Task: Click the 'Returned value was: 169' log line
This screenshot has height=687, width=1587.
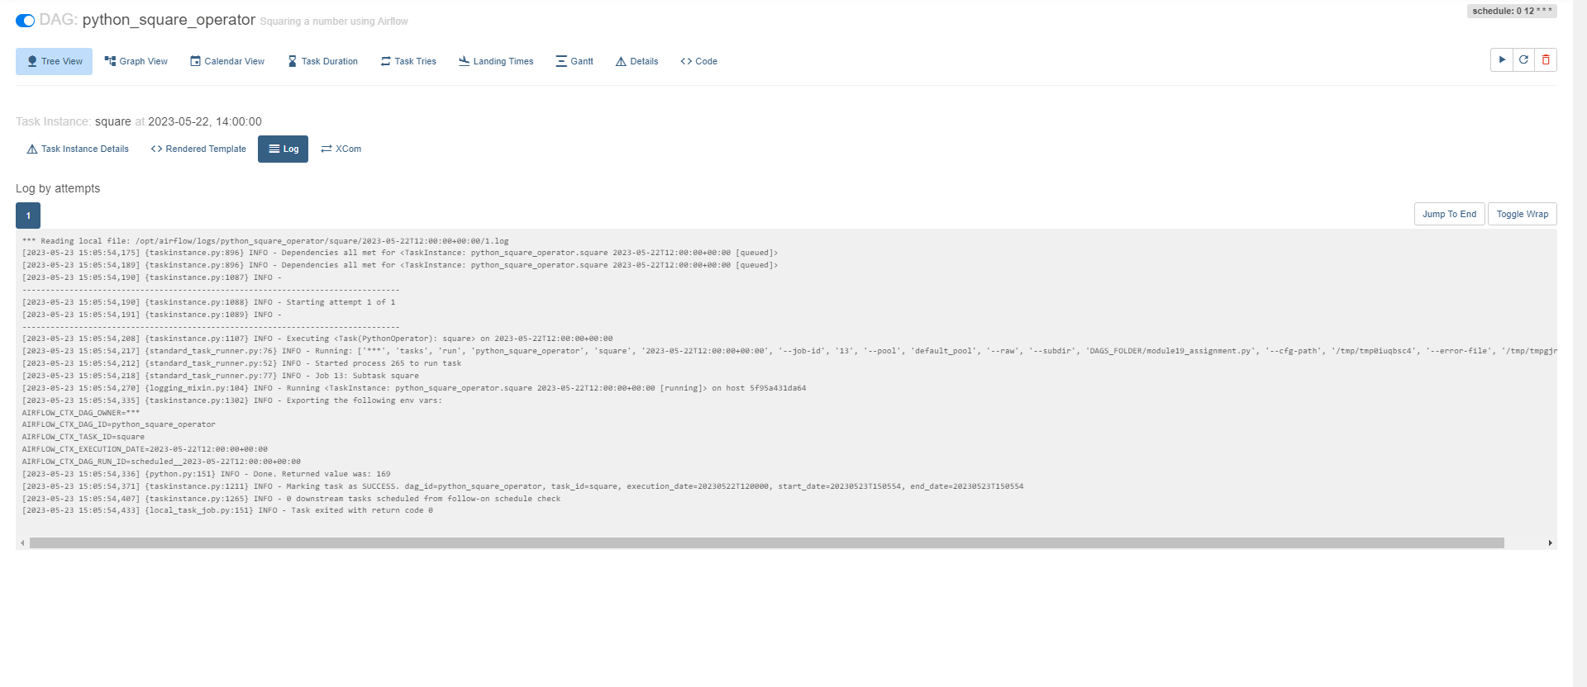Action: 206,475
